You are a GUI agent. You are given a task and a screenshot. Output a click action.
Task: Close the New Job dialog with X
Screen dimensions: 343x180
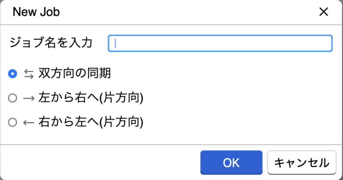click(324, 12)
